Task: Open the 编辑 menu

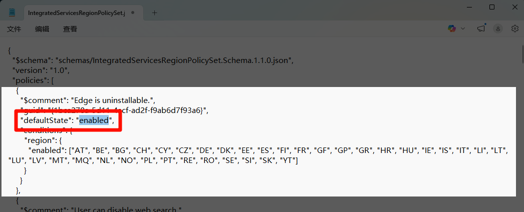Action: point(42,29)
